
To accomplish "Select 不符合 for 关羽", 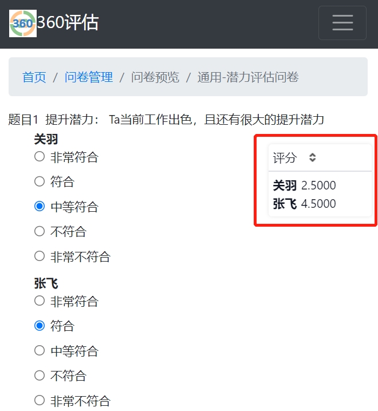I will (40, 231).
